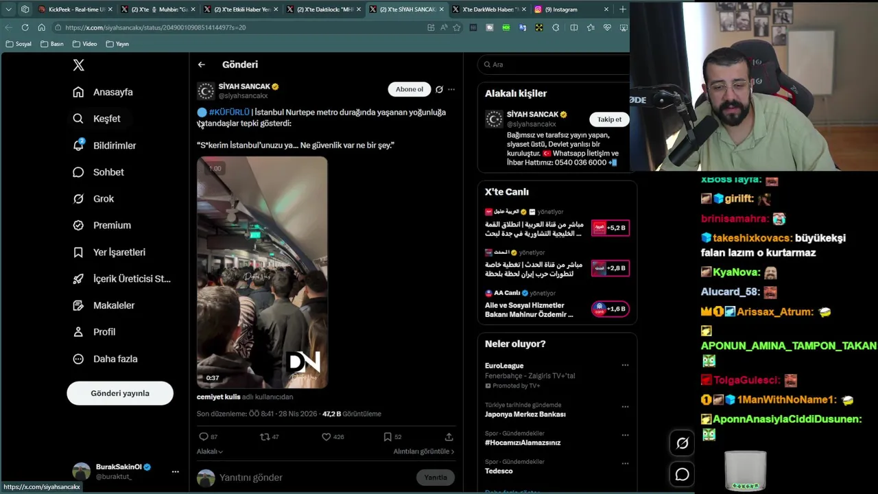Viewport: 878px width, 494px height.
Task: Click browser home icon
Action: [x=41, y=27]
